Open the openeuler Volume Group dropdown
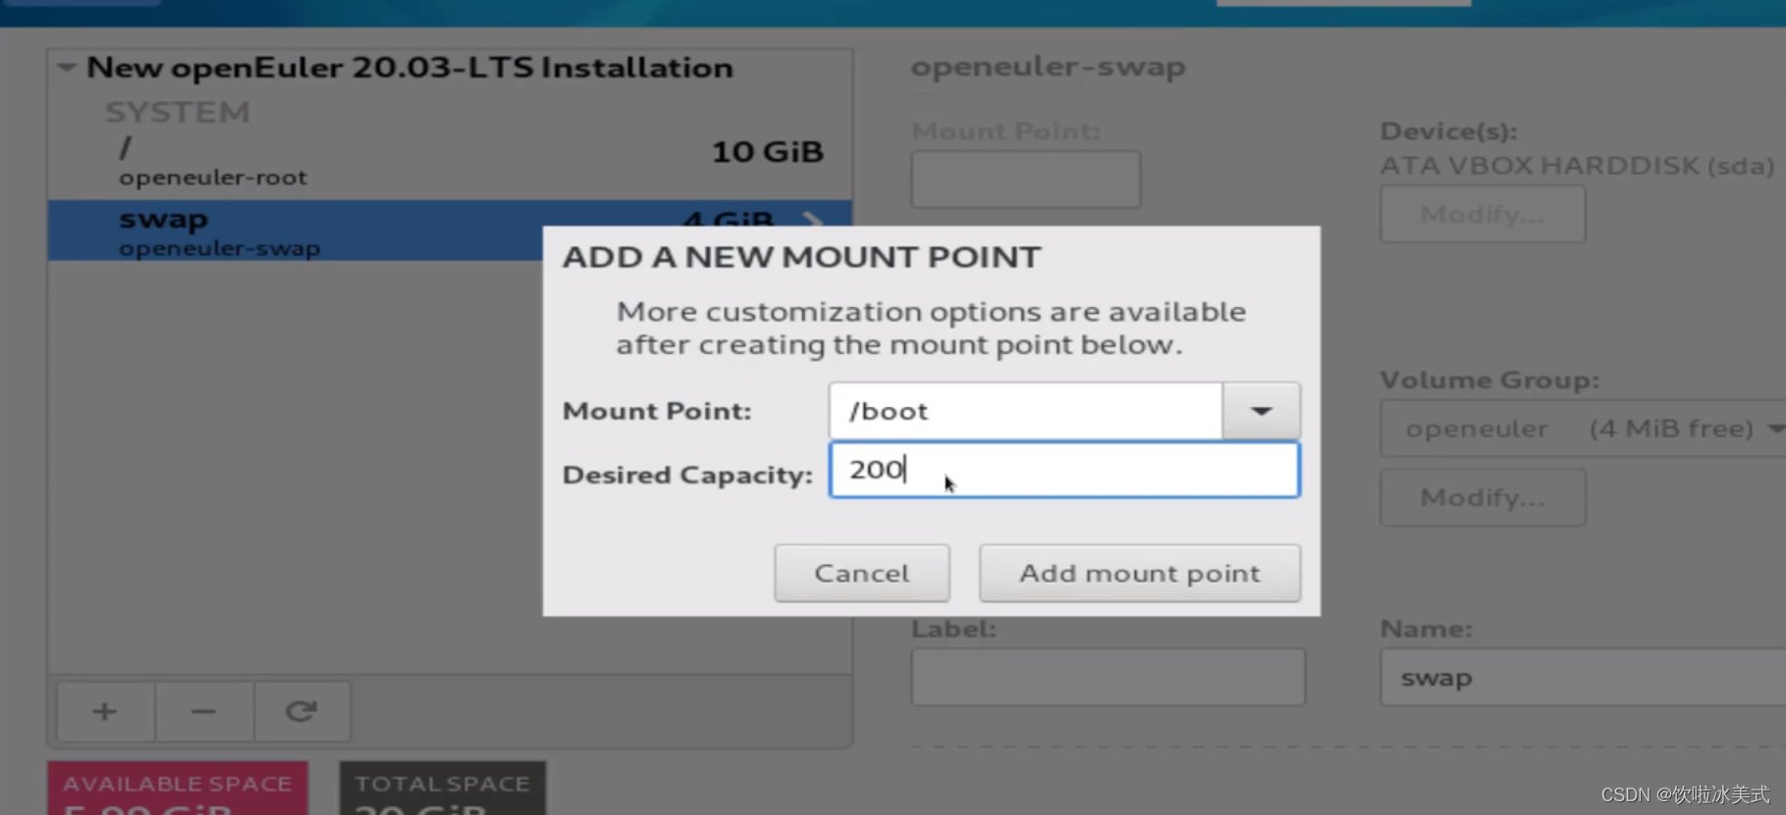Viewport: 1786px width, 815px height. coord(1583,429)
